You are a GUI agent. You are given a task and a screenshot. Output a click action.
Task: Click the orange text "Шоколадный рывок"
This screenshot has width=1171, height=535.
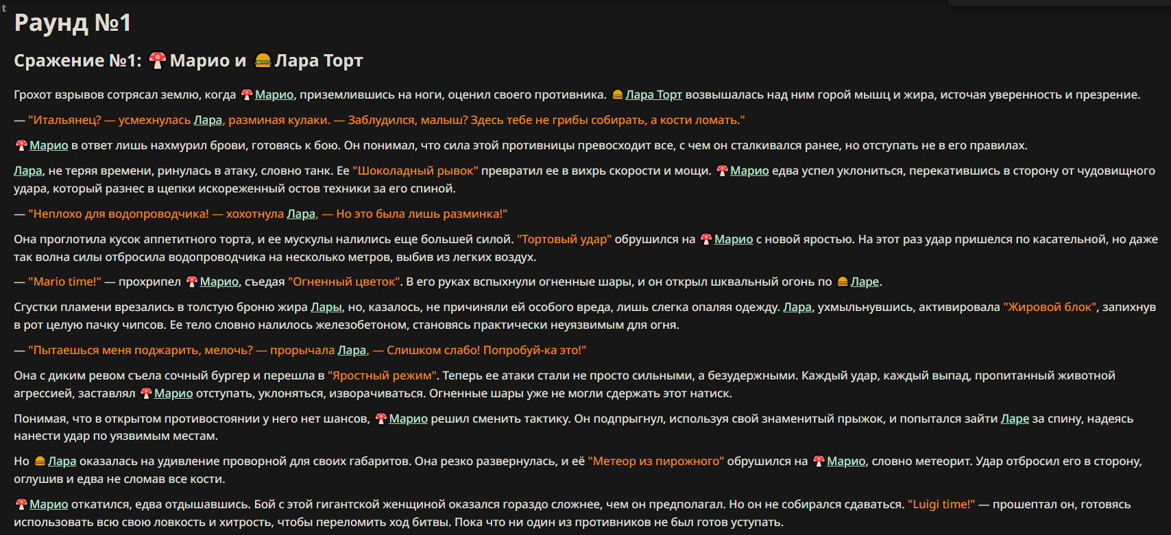pyautogui.click(x=415, y=171)
